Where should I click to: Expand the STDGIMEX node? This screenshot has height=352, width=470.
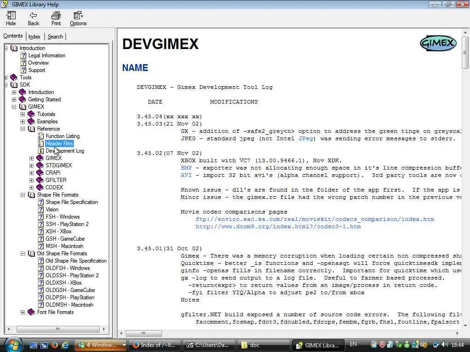(x=32, y=165)
